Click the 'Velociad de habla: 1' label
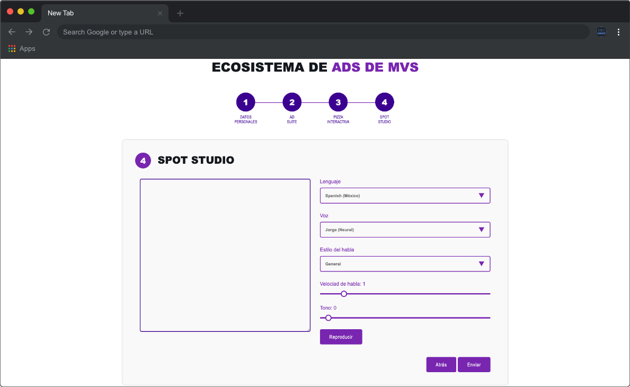Image resolution: width=630 pixels, height=387 pixels. click(x=343, y=284)
